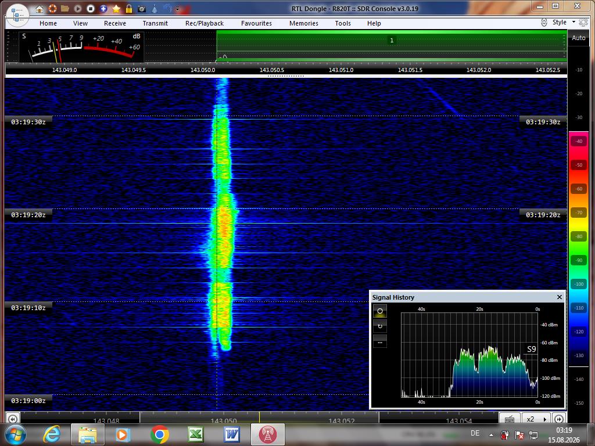Image resolution: width=595 pixels, height=446 pixels.
Task: Open the Style dropdown menu
Action: (563, 23)
